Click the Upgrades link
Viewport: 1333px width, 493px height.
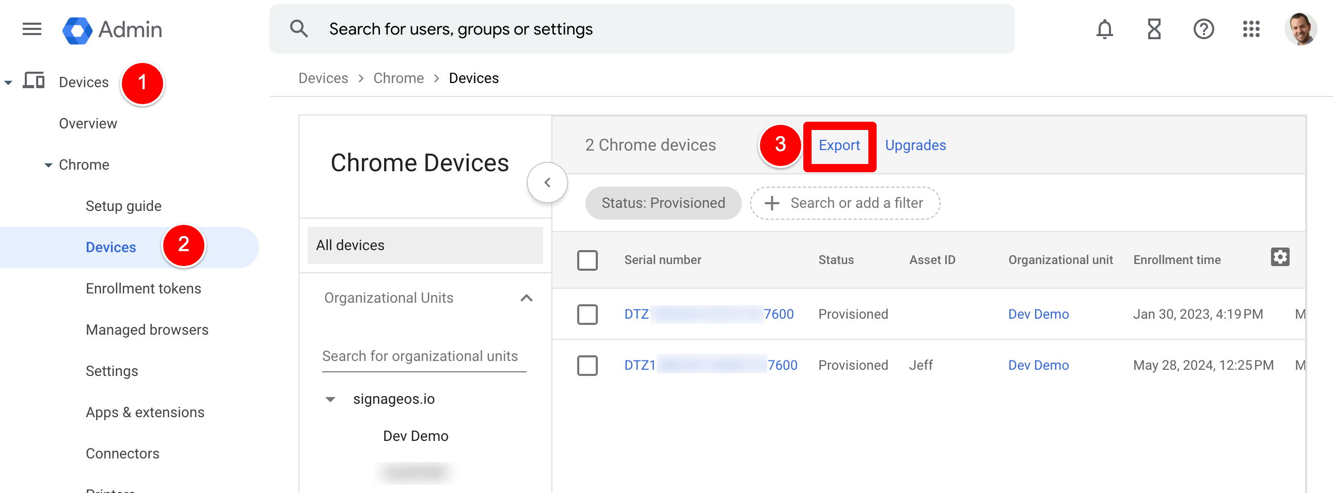[915, 146]
